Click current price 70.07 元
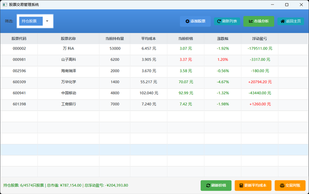The height and width of the screenshot is (194, 309). coord(186,82)
